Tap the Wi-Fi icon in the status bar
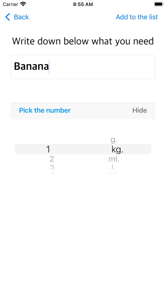This screenshot has width=166, height=295. [x=23, y=4]
